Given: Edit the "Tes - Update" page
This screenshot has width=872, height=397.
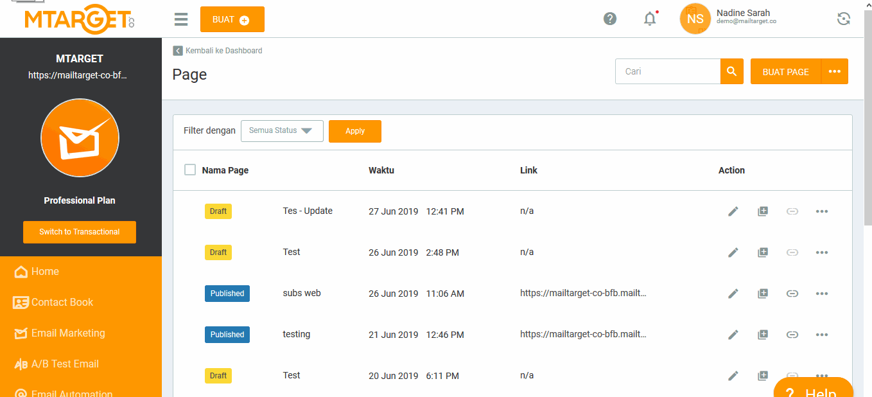Looking at the screenshot, I should click(733, 211).
